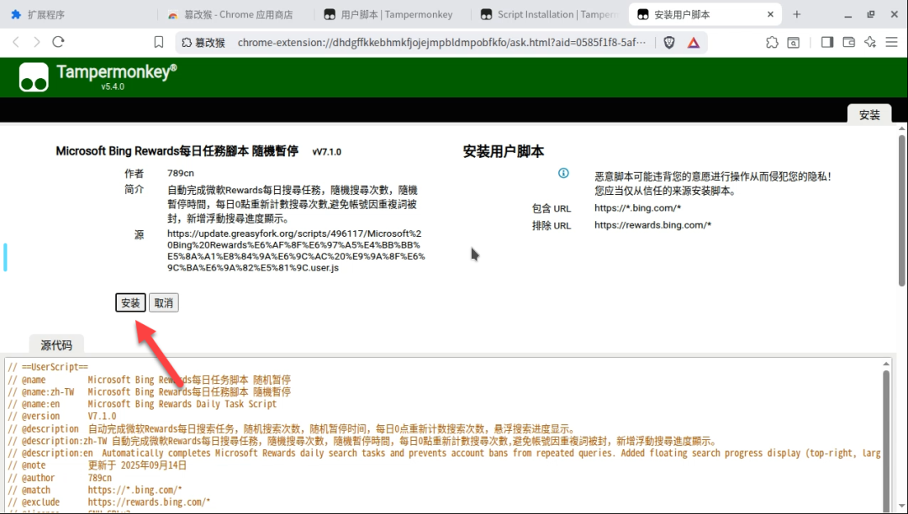
Task: Restore down the browser window
Action: 871,14
